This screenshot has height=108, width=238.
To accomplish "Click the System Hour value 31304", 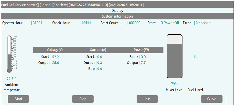I will click(38, 23).
